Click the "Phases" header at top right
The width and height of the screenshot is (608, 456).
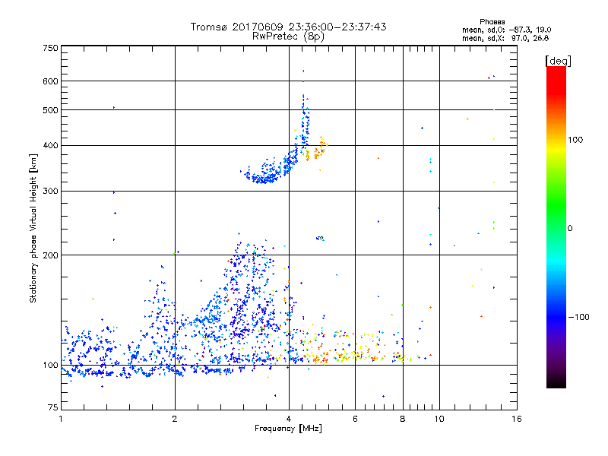coord(492,22)
